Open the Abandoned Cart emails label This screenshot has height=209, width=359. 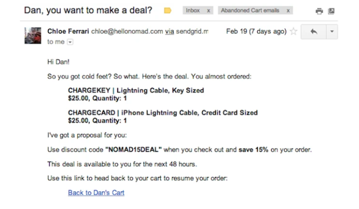(250, 10)
